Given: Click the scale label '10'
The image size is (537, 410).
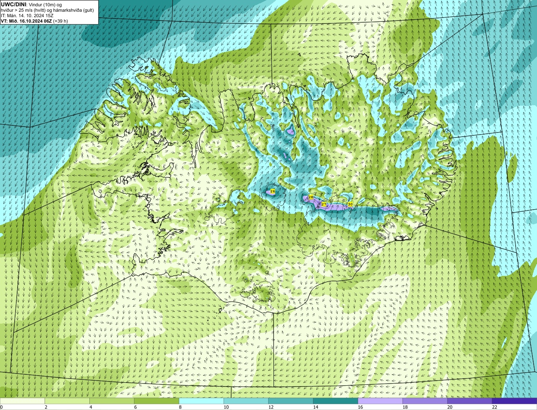Looking at the screenshot, I should 226,407.
